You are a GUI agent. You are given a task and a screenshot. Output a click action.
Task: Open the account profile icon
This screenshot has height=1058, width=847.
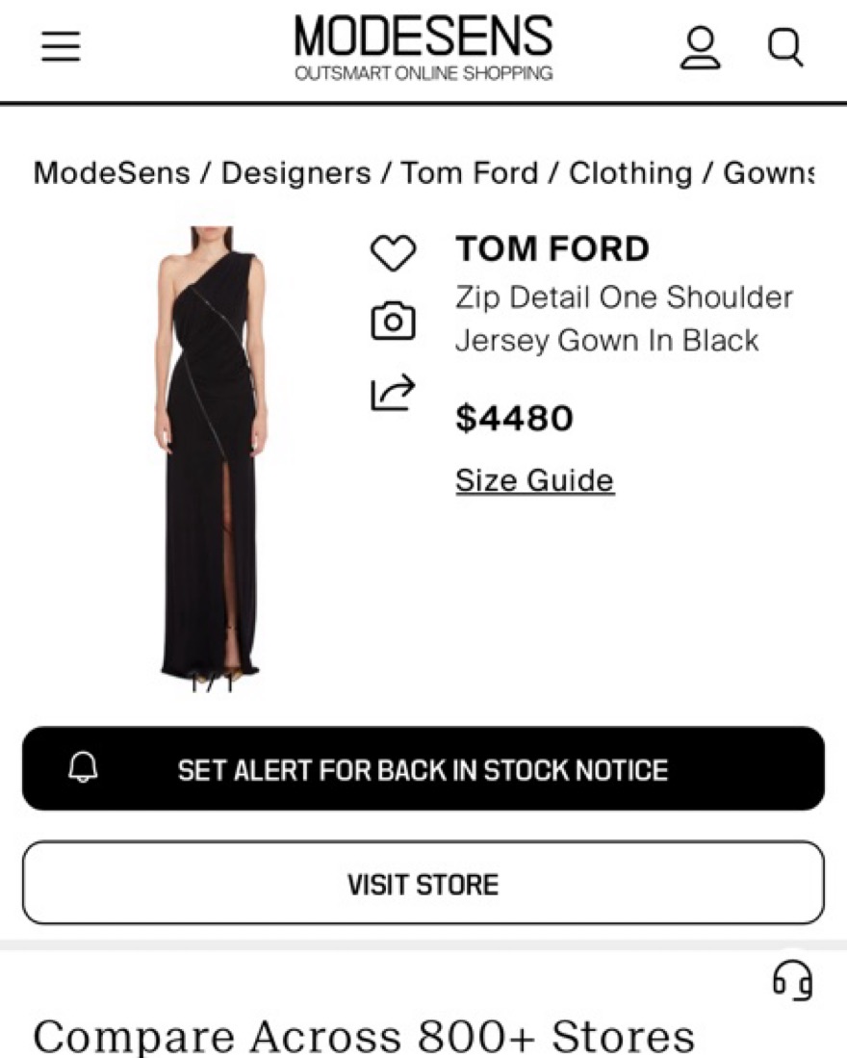click(700, 47)
